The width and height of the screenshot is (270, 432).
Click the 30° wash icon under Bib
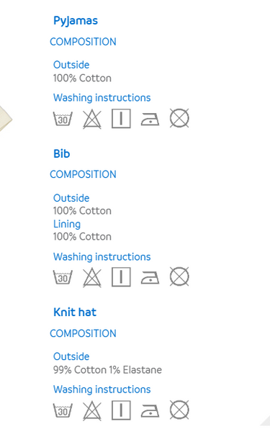63,277
